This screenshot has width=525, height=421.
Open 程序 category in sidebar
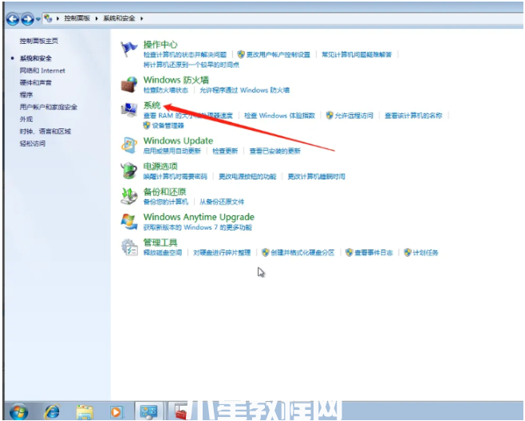[x=26, y=95]
